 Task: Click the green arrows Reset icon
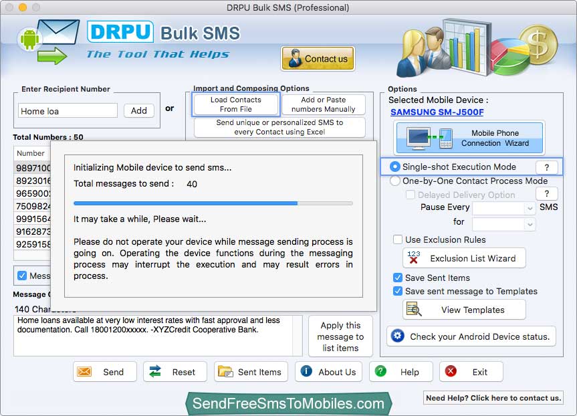coord(155,371)
